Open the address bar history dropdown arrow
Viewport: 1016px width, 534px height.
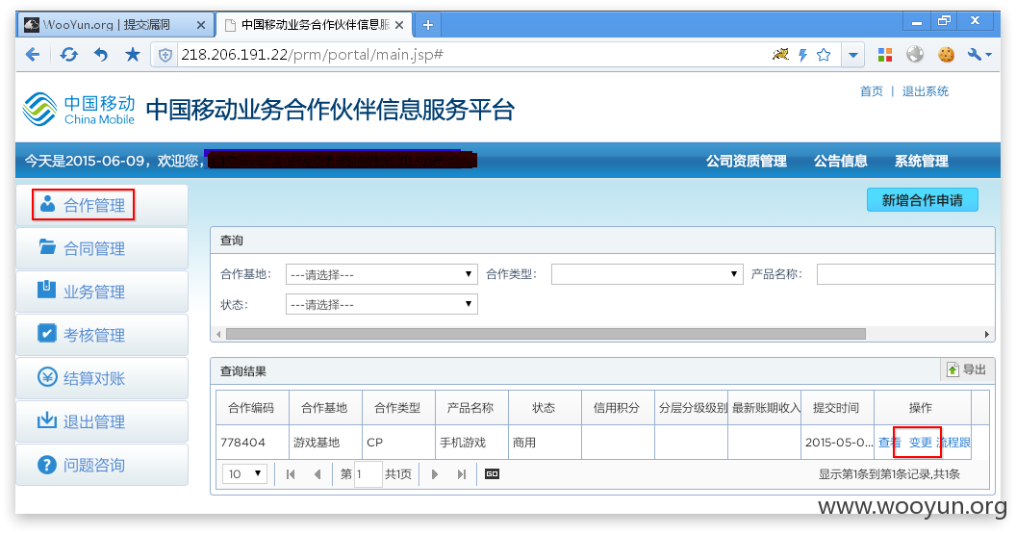click(x=853, y=55)
